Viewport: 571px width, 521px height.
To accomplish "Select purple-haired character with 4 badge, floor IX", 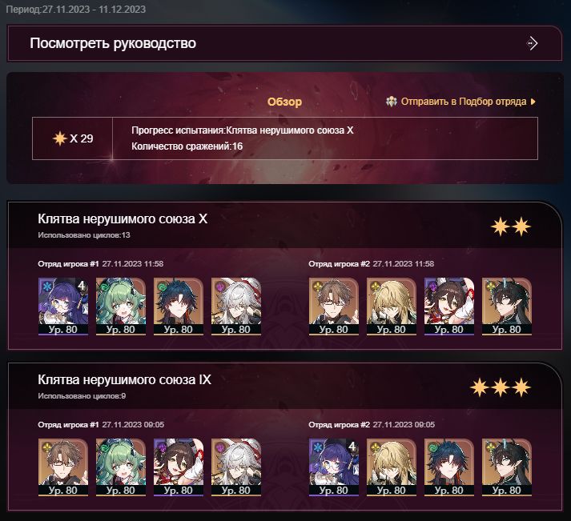I will [x=334, y=467].
